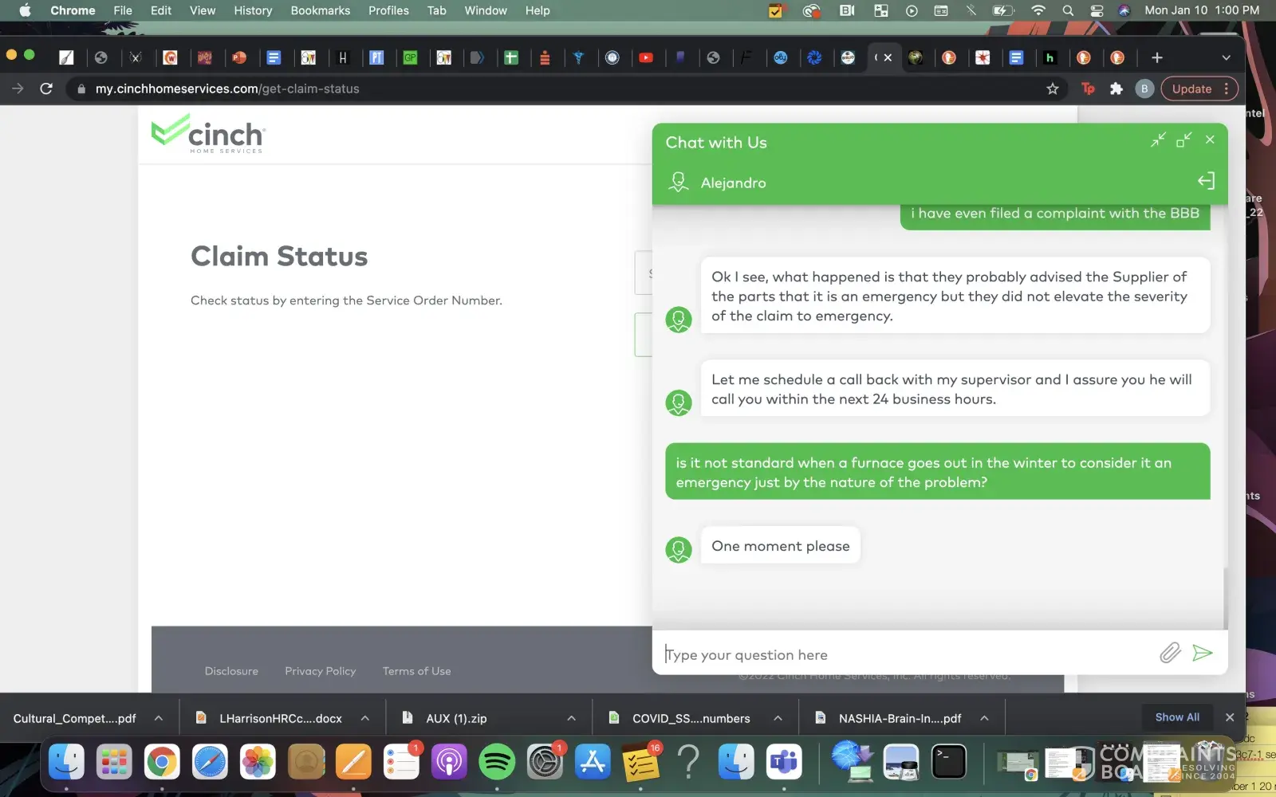
Task: Open the tab search dropdown chevron
Action: point(1226,57)
